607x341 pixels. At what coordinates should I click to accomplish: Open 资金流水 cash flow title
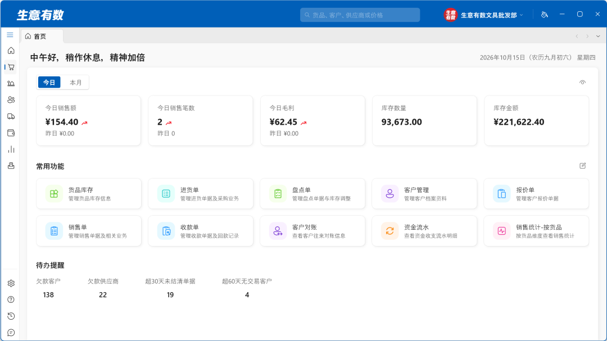tap(416, 227)
